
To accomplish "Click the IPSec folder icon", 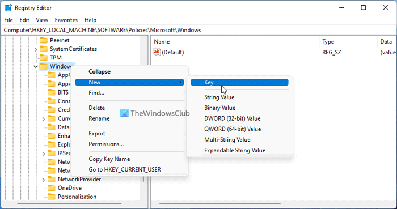I will click(x=52, y=153).
